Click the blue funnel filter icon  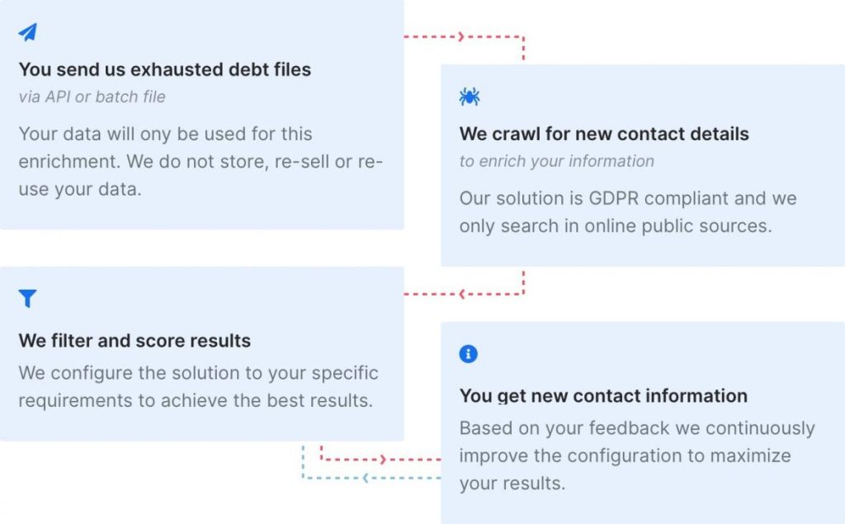(28, 299)
